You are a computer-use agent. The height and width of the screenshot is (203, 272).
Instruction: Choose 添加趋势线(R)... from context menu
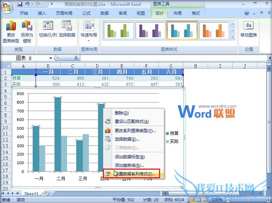(134, 165)
